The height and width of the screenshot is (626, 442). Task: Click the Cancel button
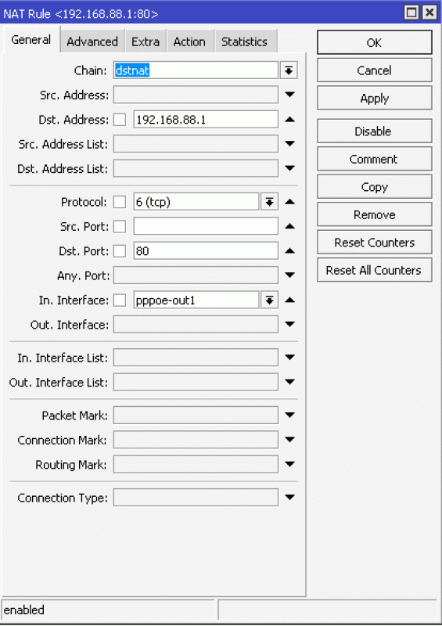click(x=374, y=70)
